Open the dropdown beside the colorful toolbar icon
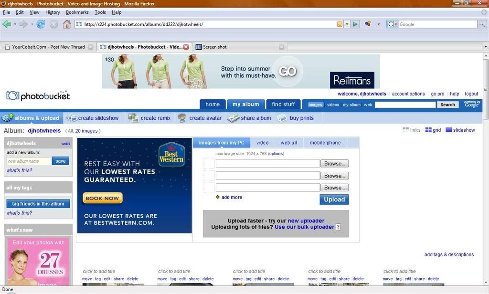Viewport: 489px width, 294px height. (x=379, y=24)
